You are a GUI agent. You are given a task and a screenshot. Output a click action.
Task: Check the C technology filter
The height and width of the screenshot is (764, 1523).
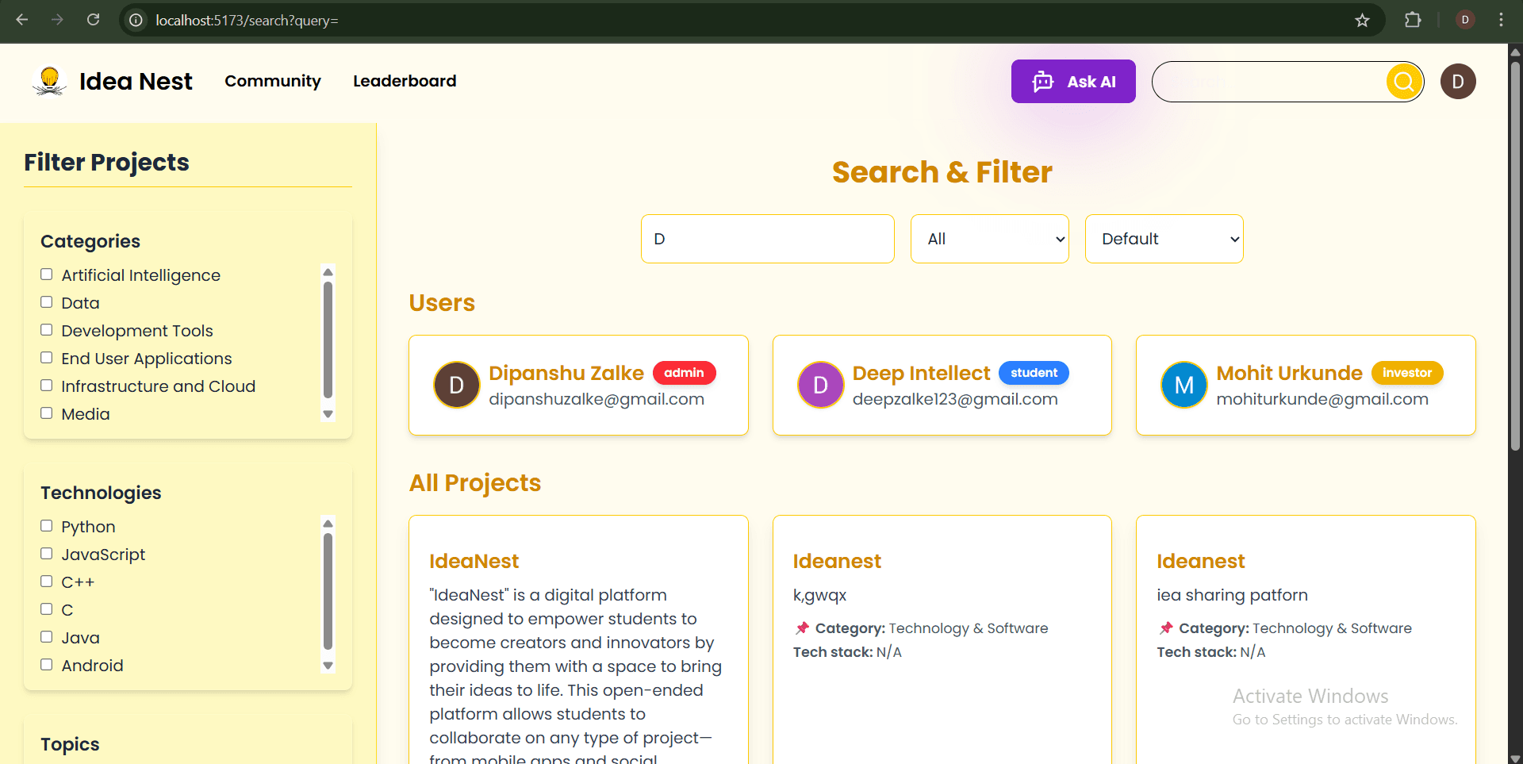47,609
